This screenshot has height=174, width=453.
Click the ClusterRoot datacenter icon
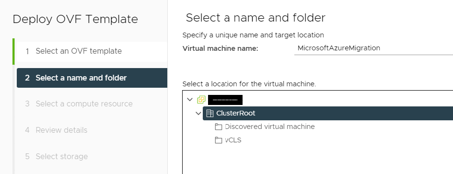coord(210,113)
